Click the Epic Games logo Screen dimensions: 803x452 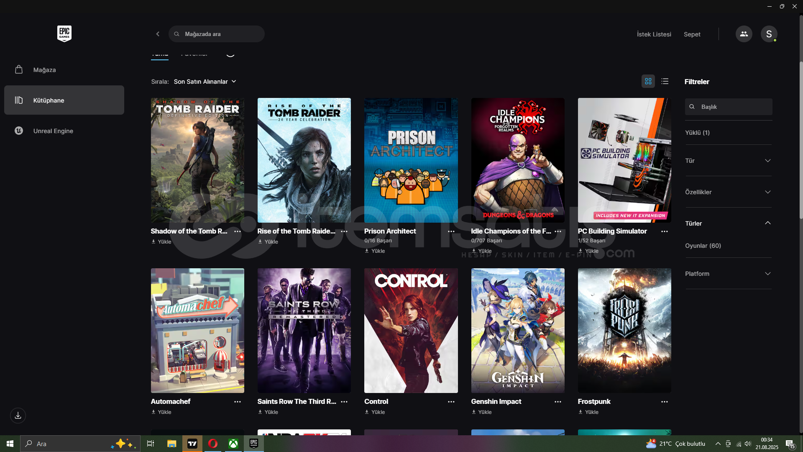(64, 33)
